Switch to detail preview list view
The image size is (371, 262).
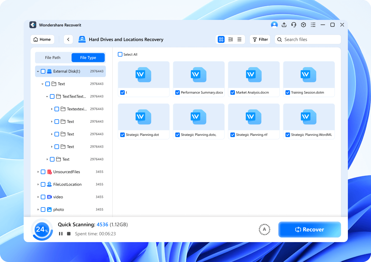230,39
